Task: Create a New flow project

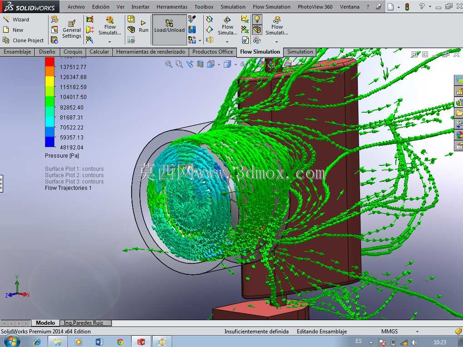Action: pos(13,30)
